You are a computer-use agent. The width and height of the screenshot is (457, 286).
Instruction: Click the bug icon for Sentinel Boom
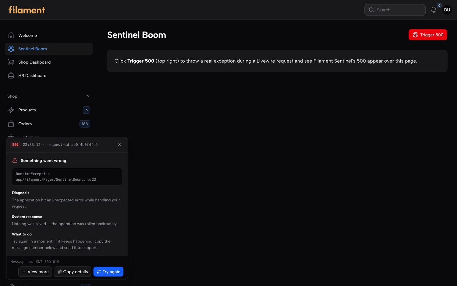11,49
